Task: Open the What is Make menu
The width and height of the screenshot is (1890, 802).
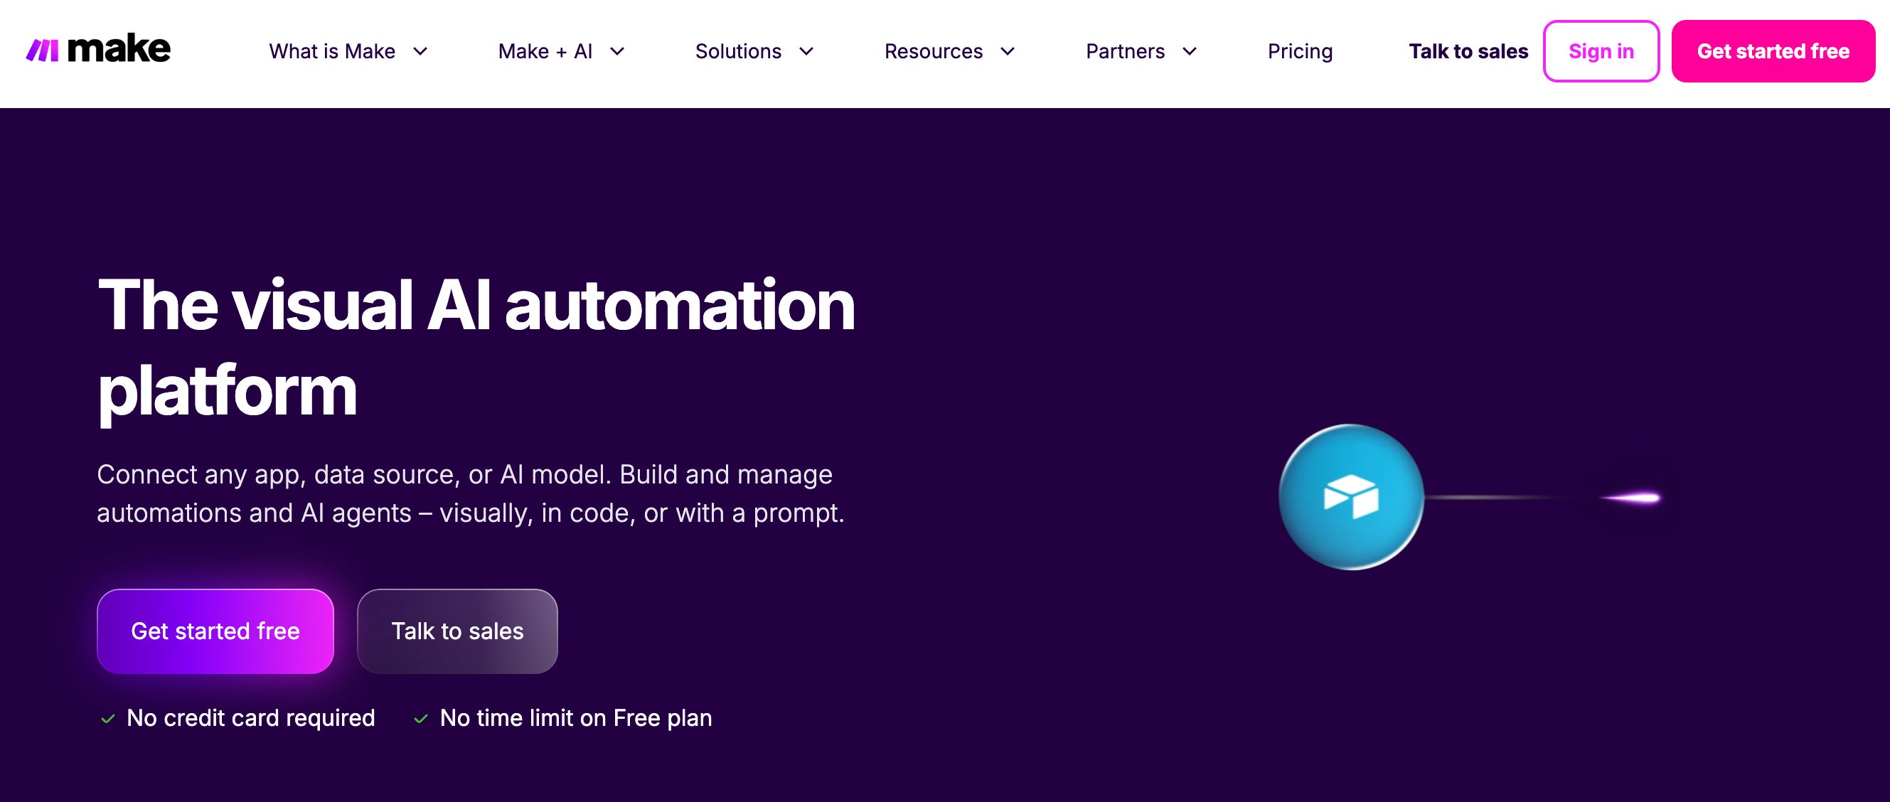Action: click(x=331, y=51)
